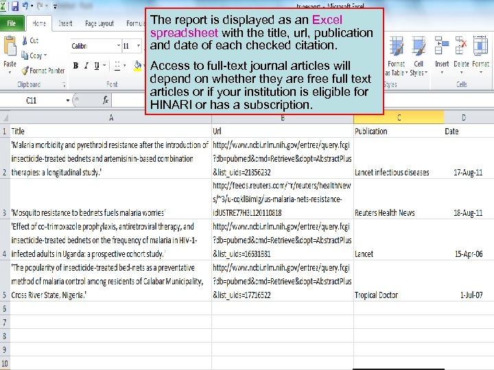Open the Page Layout tab
Viewport: 494px width, 370px height.
click(99, 23)
